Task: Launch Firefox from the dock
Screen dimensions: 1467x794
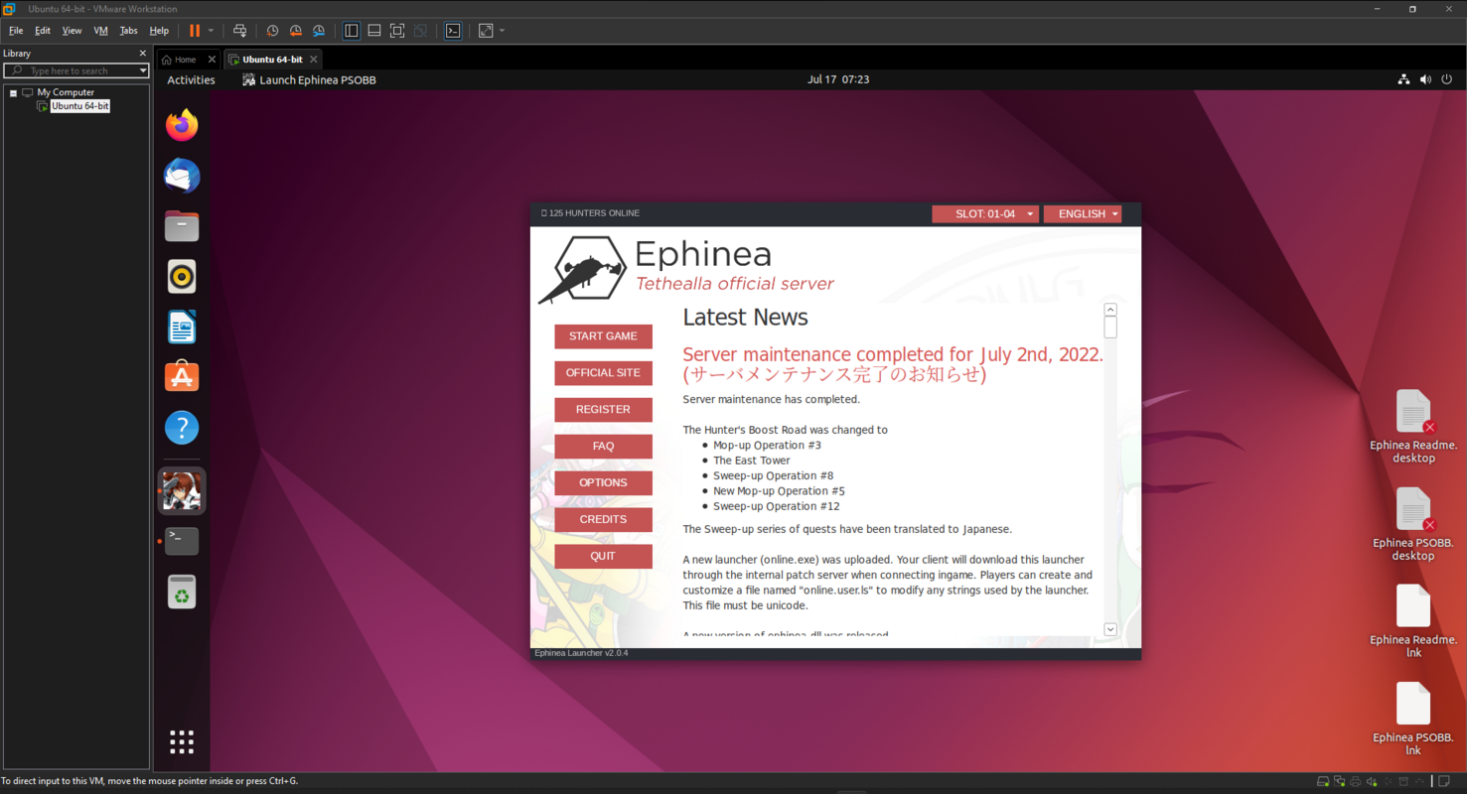Action: [x=182, y=125]
